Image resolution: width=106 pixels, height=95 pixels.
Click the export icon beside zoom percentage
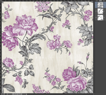click(x=7, y=94)
